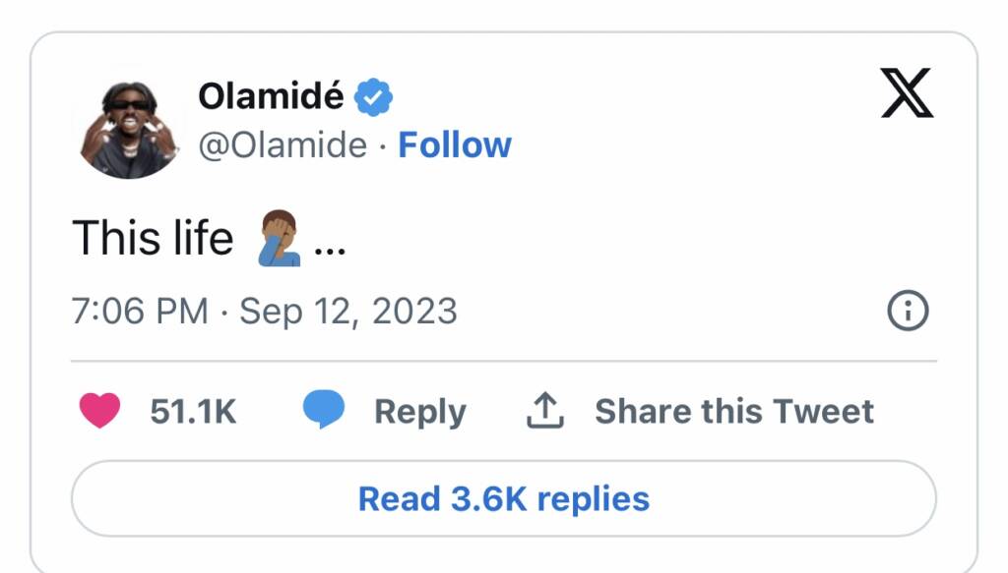1008x573 pixels.
Task: Click the 51.1K likes count
Action: pyautogui.click(x=193, y=411)
